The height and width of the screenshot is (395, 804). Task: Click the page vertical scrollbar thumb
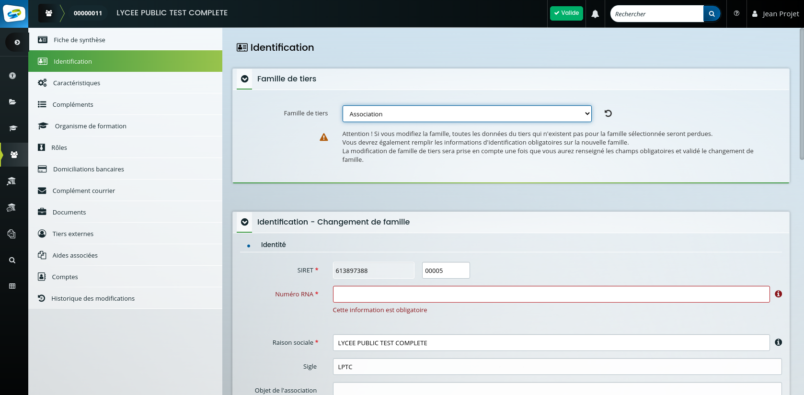pos(802,94)
